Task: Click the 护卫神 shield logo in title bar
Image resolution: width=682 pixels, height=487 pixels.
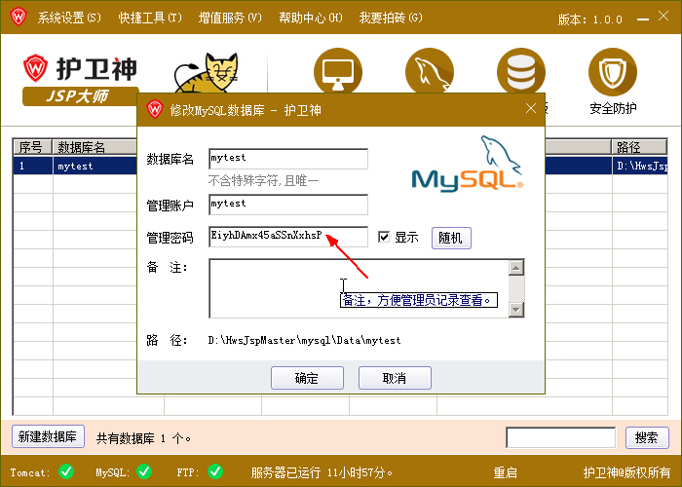Action: [19, 17]
